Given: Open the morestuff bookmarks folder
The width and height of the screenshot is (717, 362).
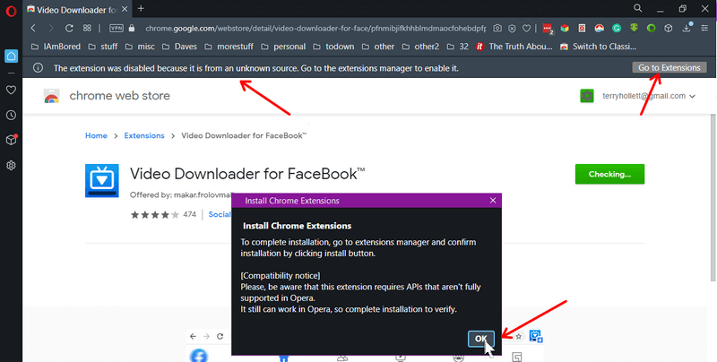Looking at the screenshot, I should tap(229, 47).
